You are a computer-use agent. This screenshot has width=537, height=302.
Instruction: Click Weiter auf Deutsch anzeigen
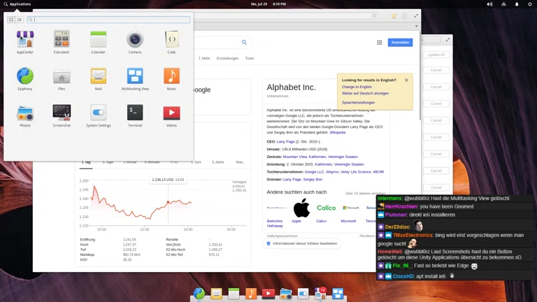pos(365,93)
